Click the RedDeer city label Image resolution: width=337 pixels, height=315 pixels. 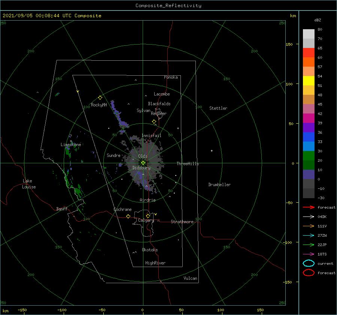tap(159, 113)
